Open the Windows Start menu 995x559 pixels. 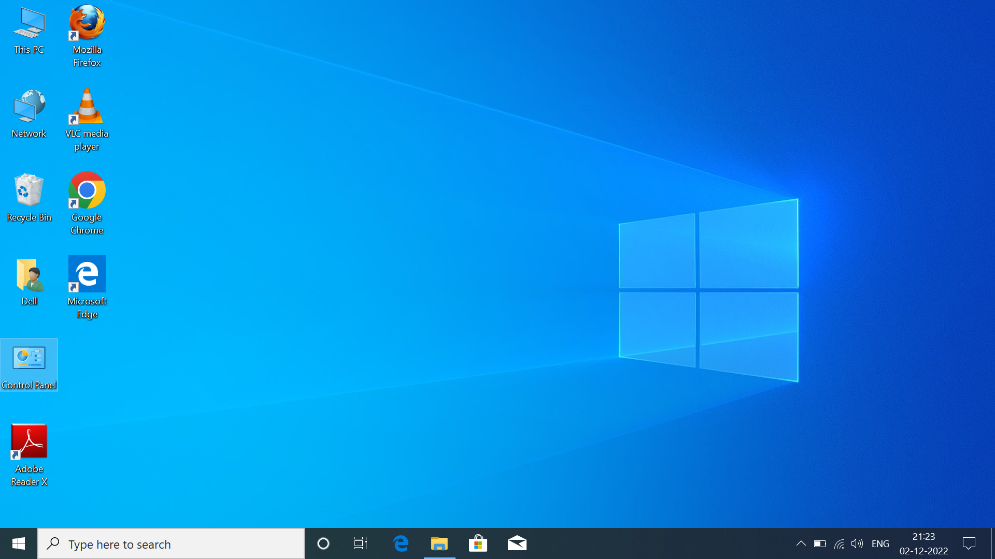[19, 543]
